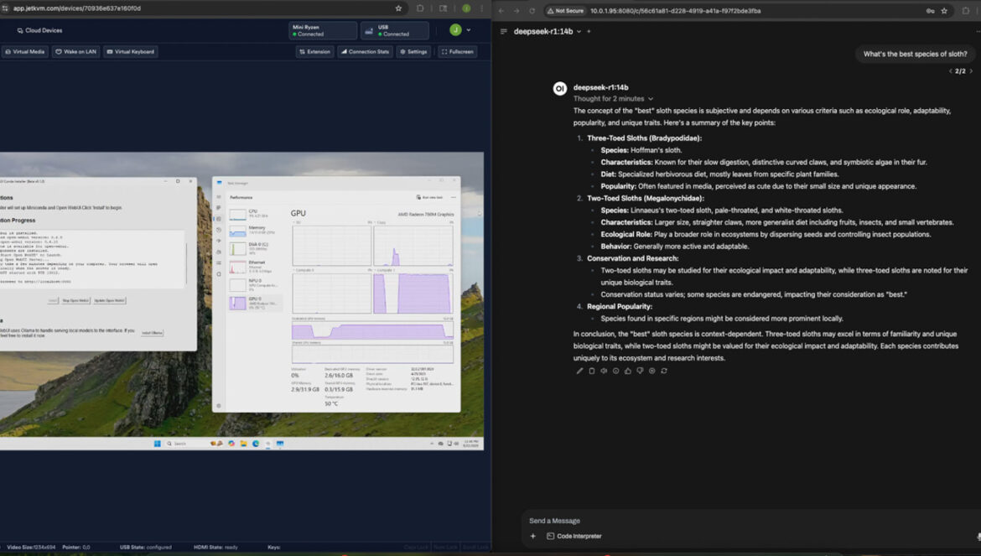Image resolution: width=981 pixels, height=556 pixels.
Task: Toggle the Code Interpreter option
Action: [x=574, y=536]
